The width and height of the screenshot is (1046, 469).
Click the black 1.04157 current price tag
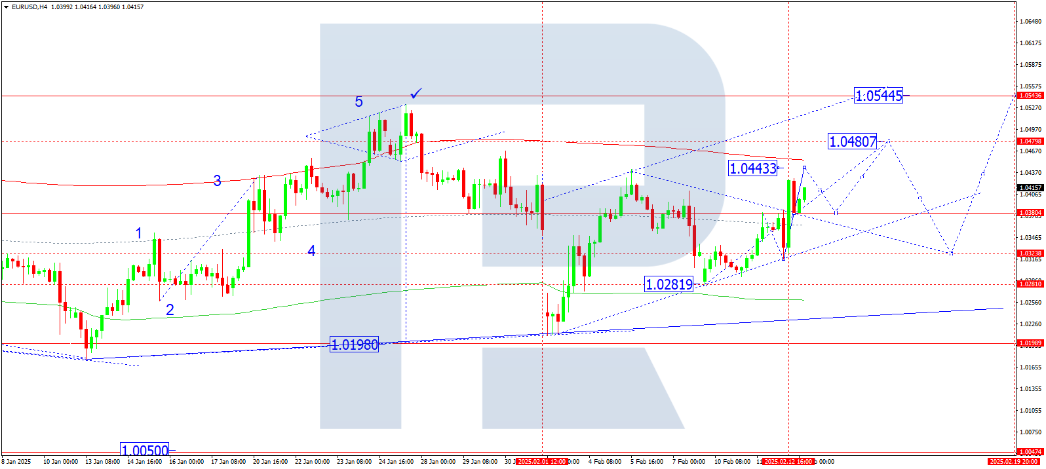coord(1030,188)
